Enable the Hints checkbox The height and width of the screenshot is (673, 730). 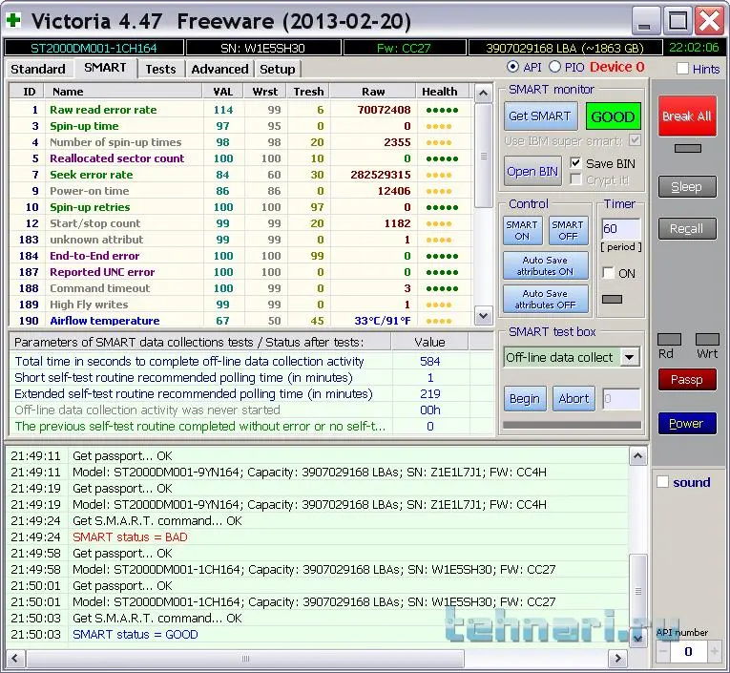pos(682,69)
